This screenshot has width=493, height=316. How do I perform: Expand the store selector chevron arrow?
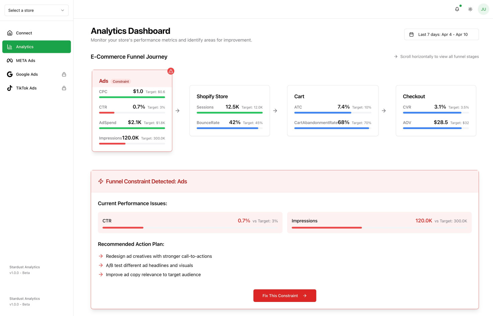(63, 10)
